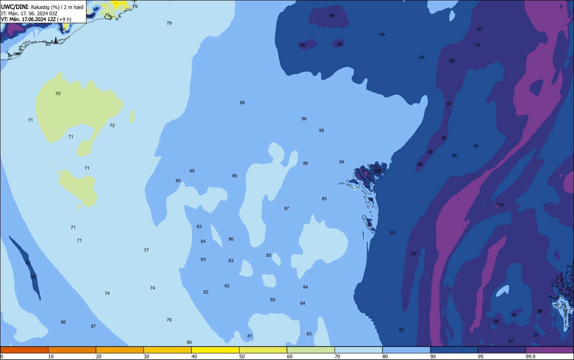Click the '30' legend tick label
This screenshot has width=574, height=360.
point(147,356)
